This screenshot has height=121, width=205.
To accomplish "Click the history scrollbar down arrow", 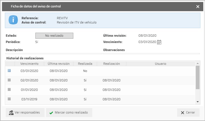I will click(x=198, y=102).
